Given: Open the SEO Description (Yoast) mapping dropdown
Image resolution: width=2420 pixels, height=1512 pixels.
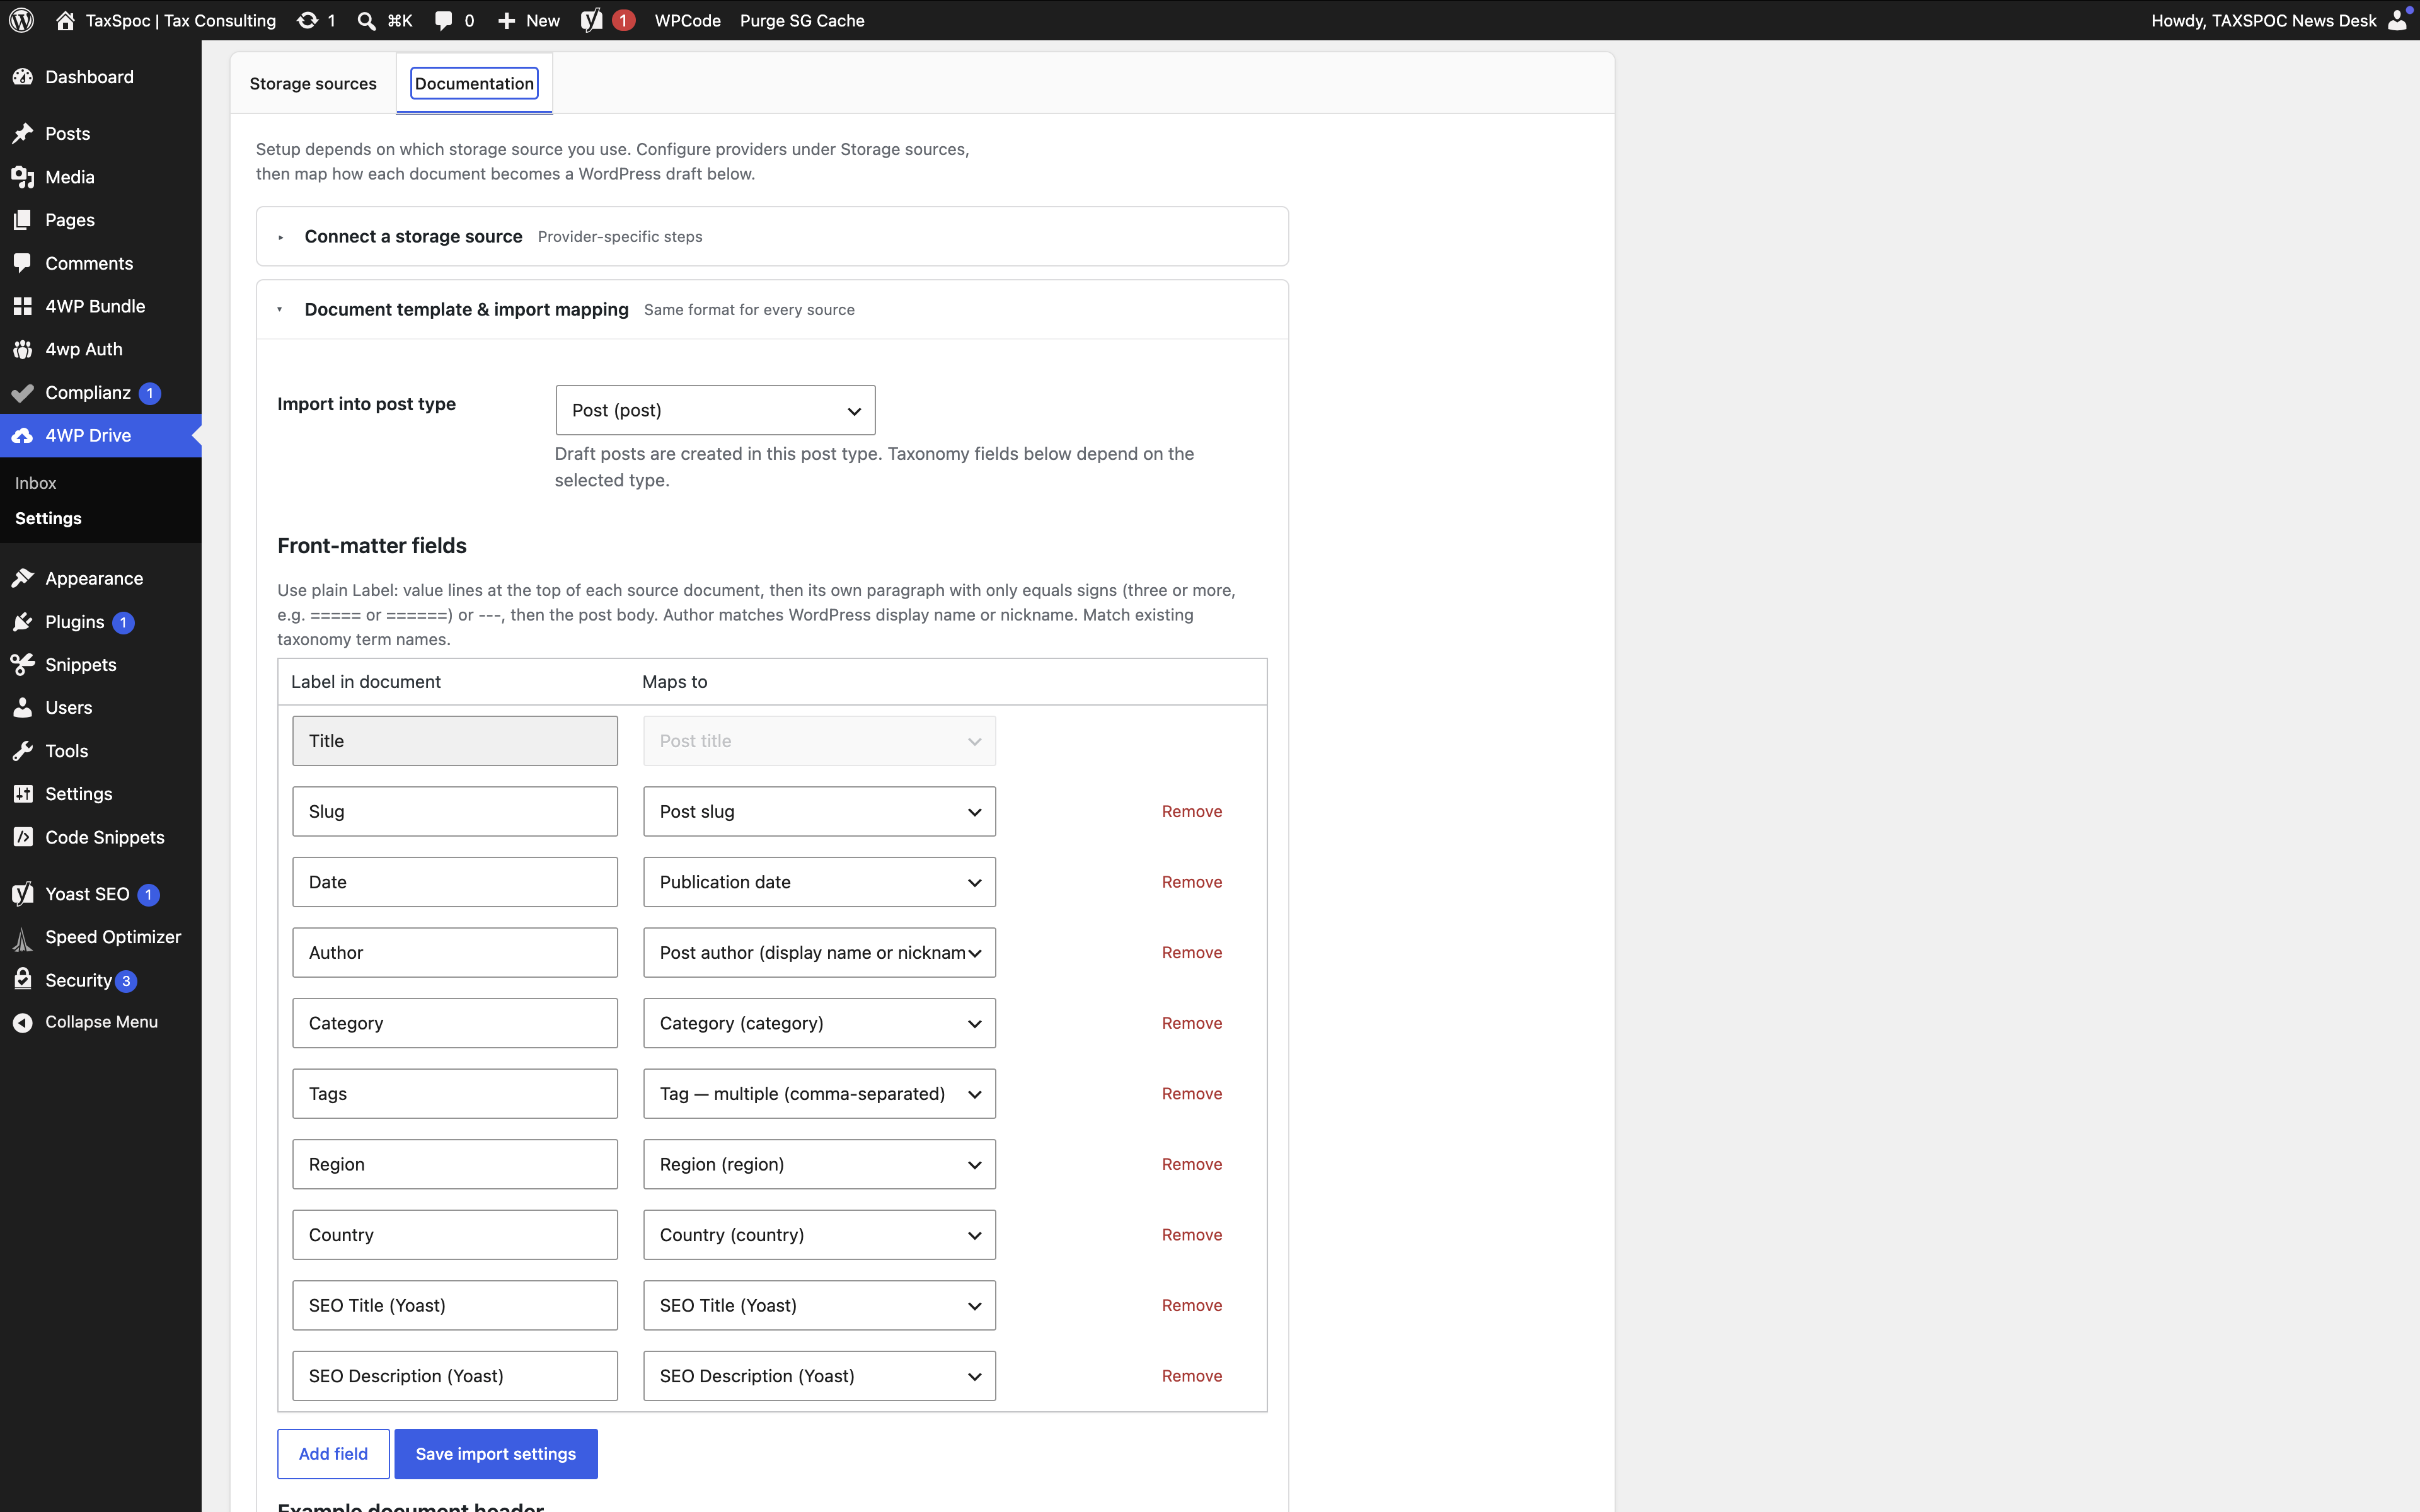Looking at the screenshot, I should pos(819,1376).
